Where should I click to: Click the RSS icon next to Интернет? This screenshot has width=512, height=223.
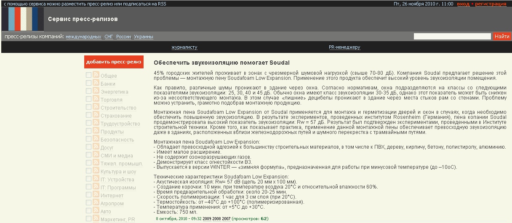(x=96, y=195)
